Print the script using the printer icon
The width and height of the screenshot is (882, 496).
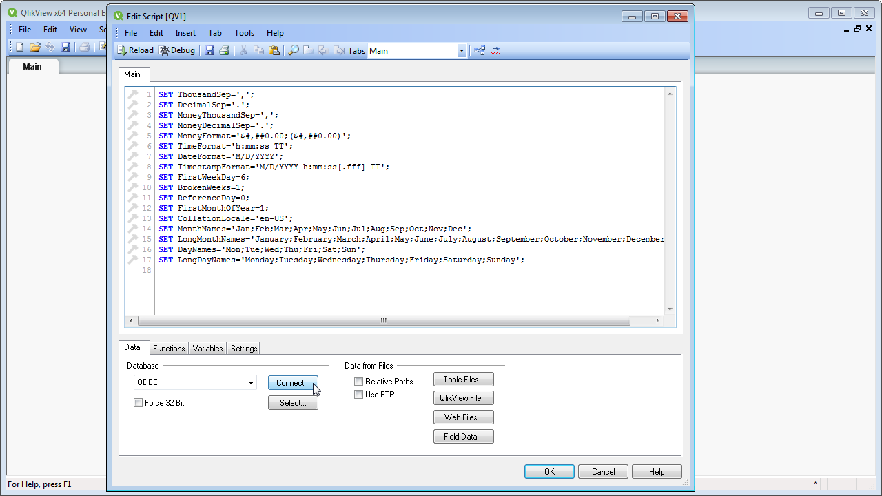pos(225,50)
